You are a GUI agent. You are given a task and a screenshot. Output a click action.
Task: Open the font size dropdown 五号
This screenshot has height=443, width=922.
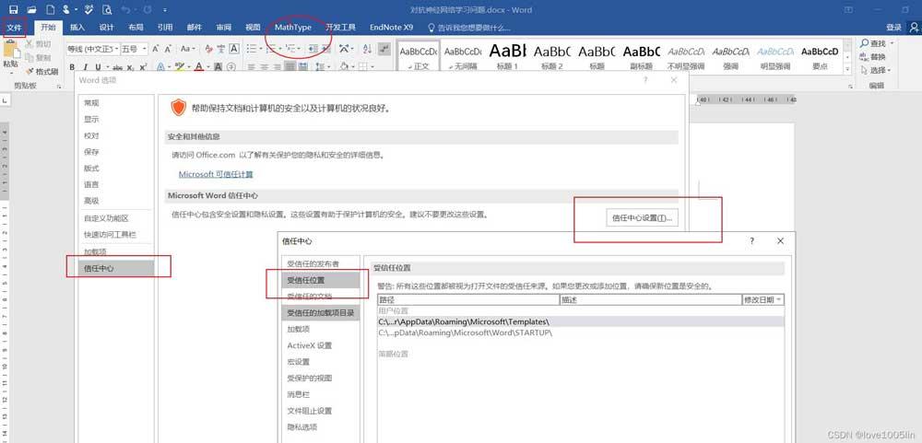click(x=143, y=49)
